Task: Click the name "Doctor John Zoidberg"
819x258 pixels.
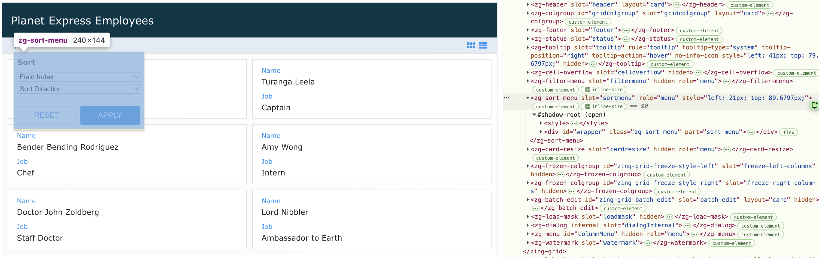Action: [58, 212]
